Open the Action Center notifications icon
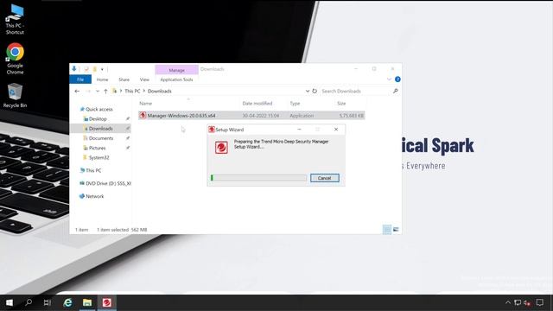The width and height of the screenshot is (553, 311). pos(539,302)
